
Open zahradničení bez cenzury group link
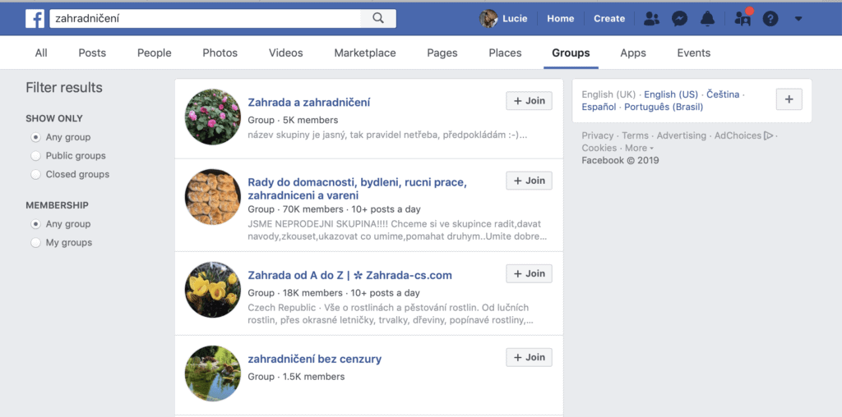point(314,359)
